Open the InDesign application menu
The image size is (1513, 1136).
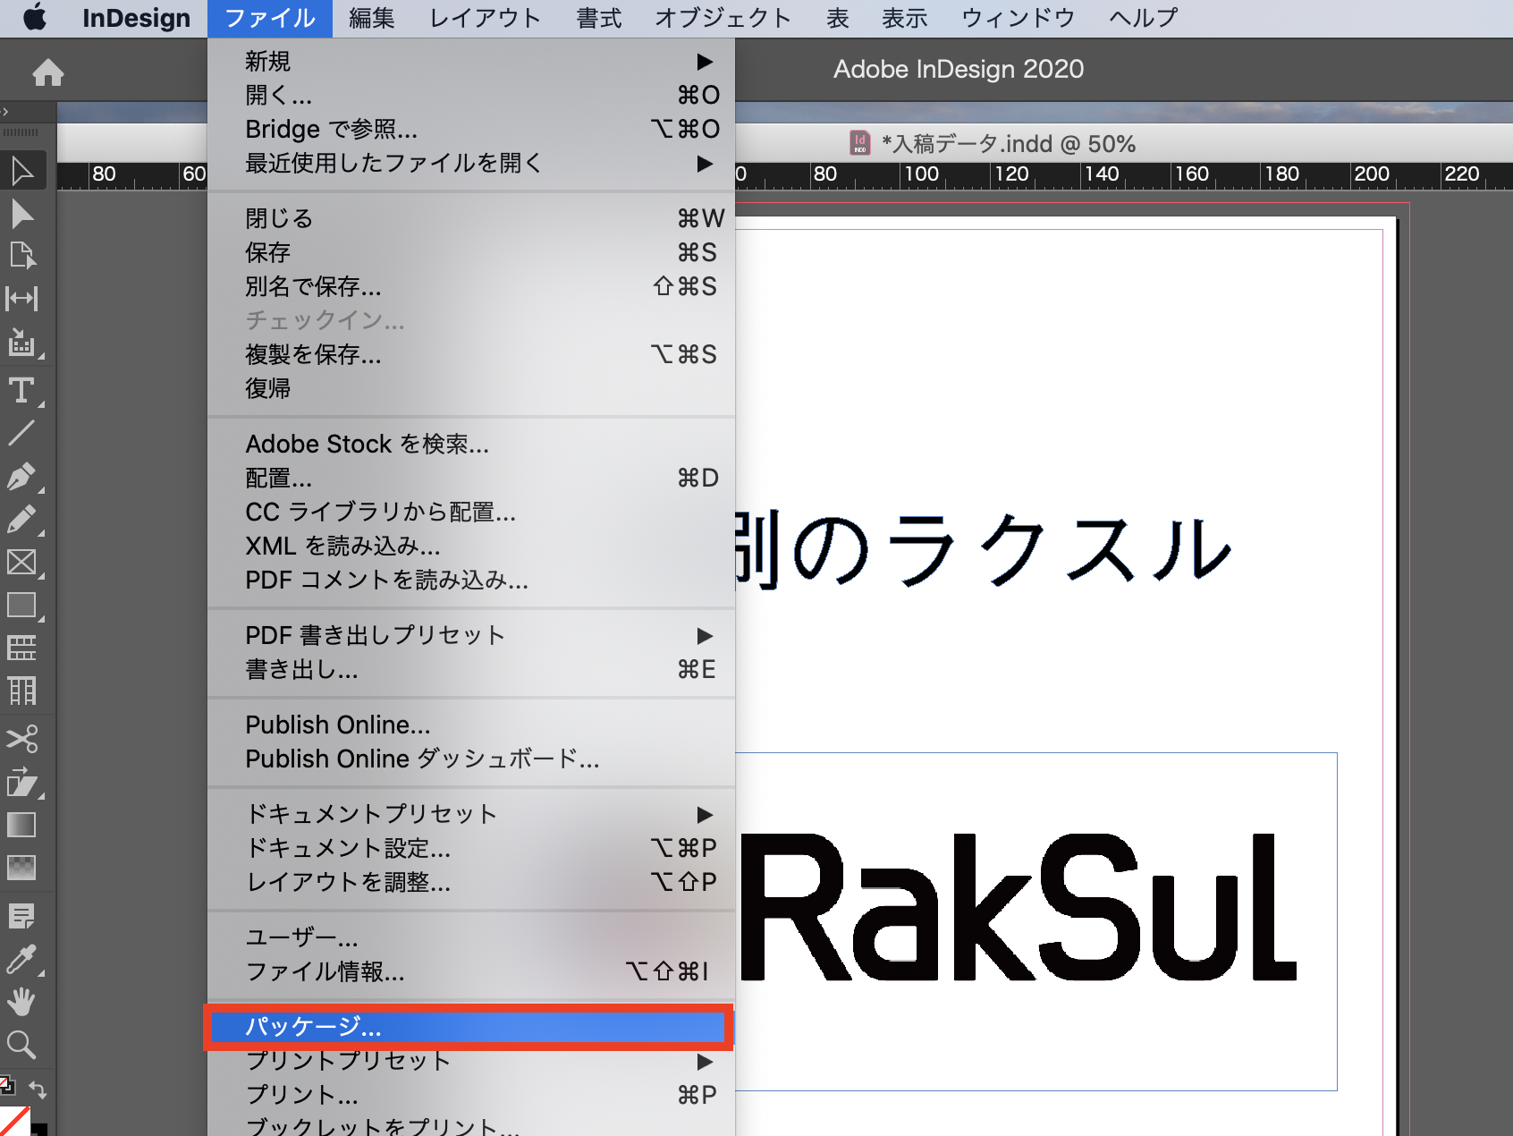tap(136, 19)
